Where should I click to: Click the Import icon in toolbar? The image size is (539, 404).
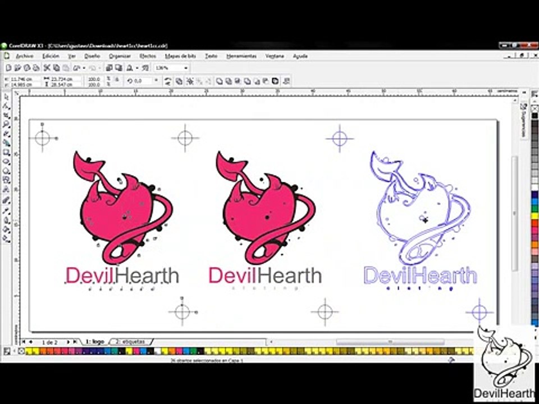(109, 68)
